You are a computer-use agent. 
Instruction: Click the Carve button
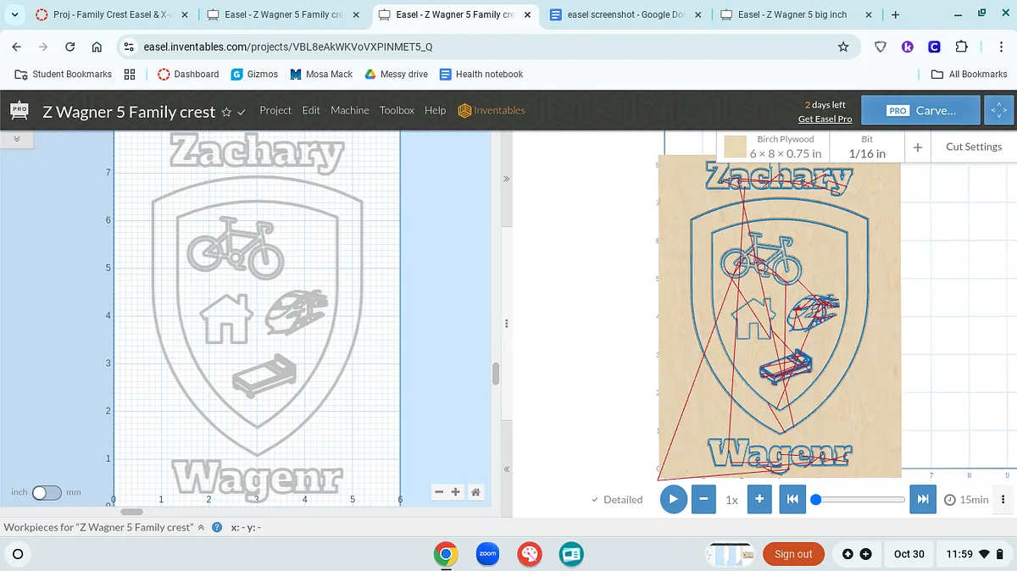click(921, 110)
